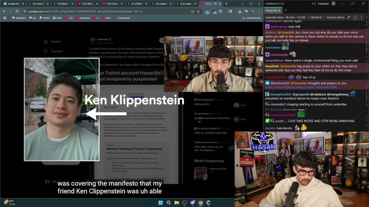Reload the YouTube page
369x207 pixels.
17,11
